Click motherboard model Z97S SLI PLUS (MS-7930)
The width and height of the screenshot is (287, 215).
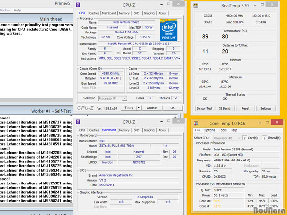click(x=124, y=146)
